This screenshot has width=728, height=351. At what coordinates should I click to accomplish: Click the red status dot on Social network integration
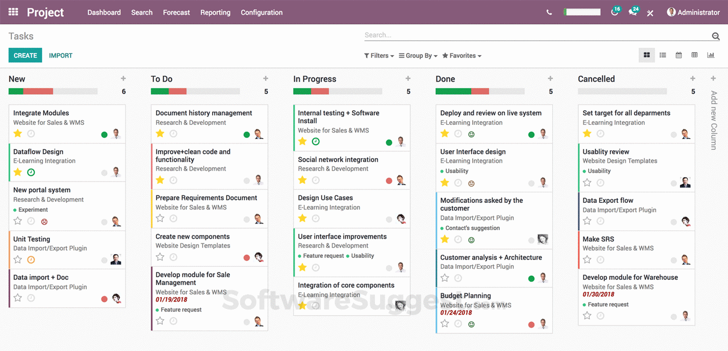pos(389,180)
